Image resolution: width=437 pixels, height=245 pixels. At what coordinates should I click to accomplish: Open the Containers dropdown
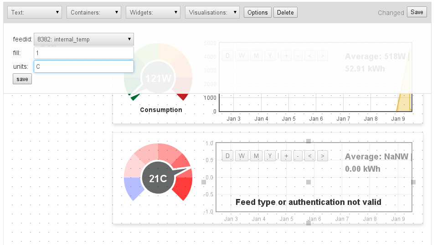click(x=94, y=12)
